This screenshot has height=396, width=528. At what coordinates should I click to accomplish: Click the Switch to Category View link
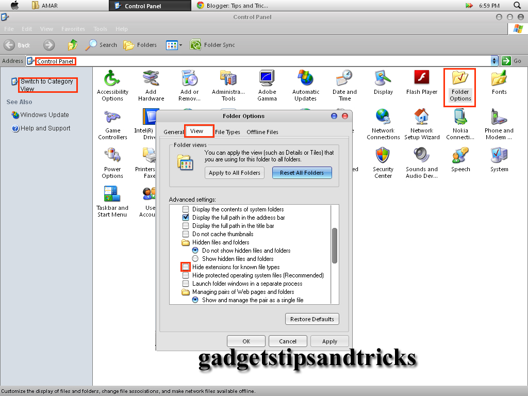click(48, 84)
